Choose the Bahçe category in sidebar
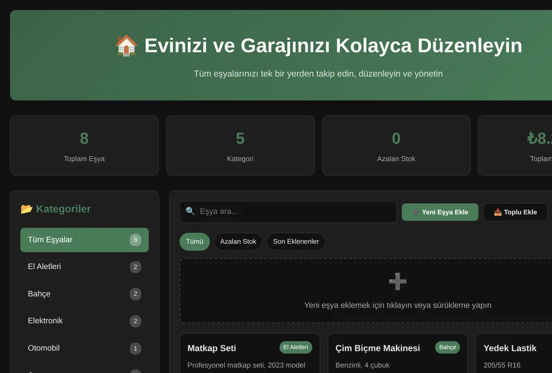The width and height of the screenshot is (552, 373). [x=85, y=294]
